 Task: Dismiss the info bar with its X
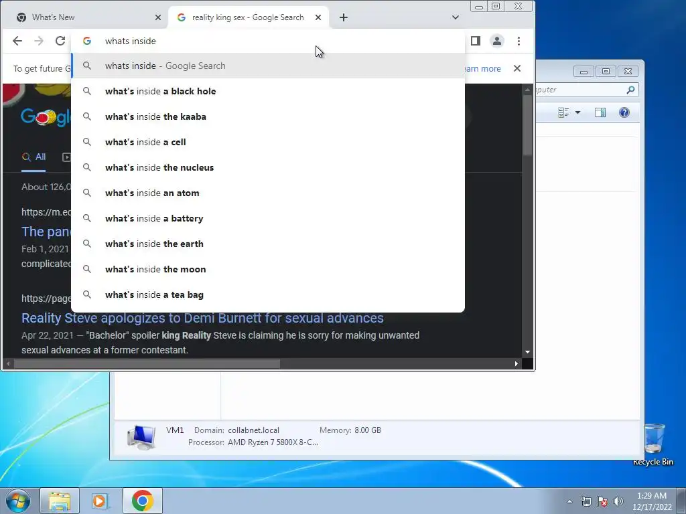click(x=517, y=69)
